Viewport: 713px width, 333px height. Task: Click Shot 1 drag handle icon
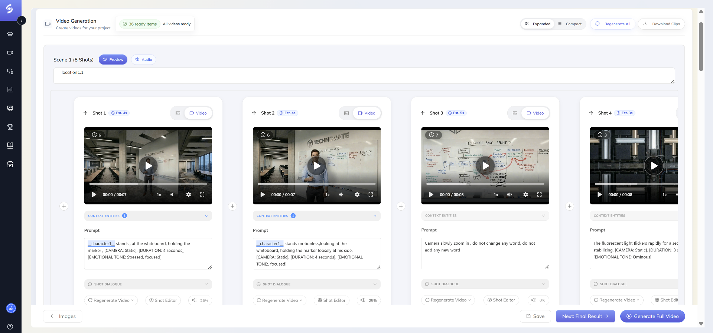85,113
